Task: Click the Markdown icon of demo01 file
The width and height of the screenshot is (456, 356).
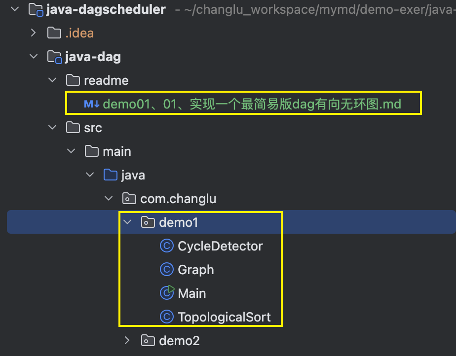Action: point(92,104)
